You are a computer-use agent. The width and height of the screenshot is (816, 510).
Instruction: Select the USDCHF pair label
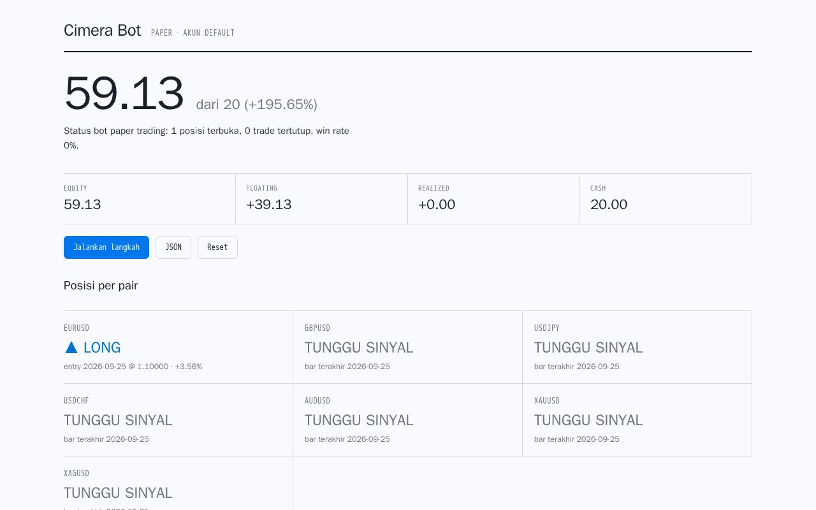pyautogui.click(x=76, y=400)
